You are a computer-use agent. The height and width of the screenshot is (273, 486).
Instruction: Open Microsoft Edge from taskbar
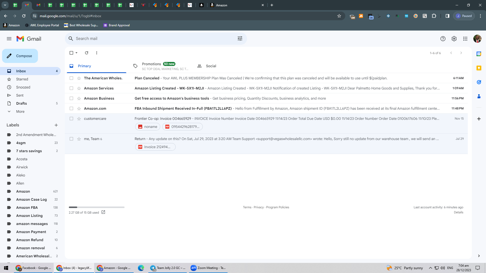click(141, 268)
